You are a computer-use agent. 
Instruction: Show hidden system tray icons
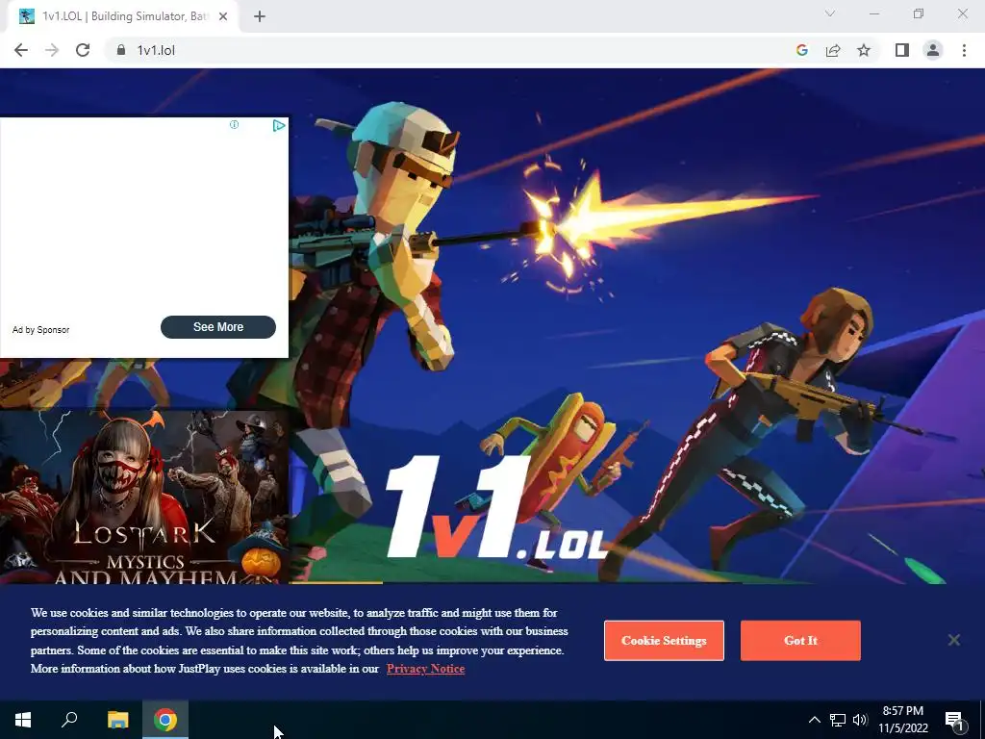tap(814, 720)
